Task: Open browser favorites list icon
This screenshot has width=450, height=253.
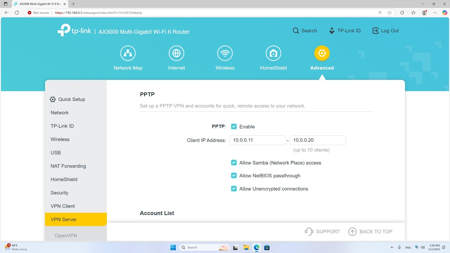Action: pyautogui.click(x=413, y=13)
